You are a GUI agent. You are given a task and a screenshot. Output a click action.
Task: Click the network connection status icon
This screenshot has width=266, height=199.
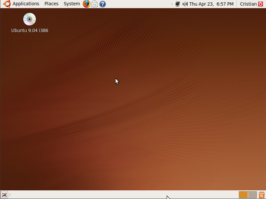177,4
